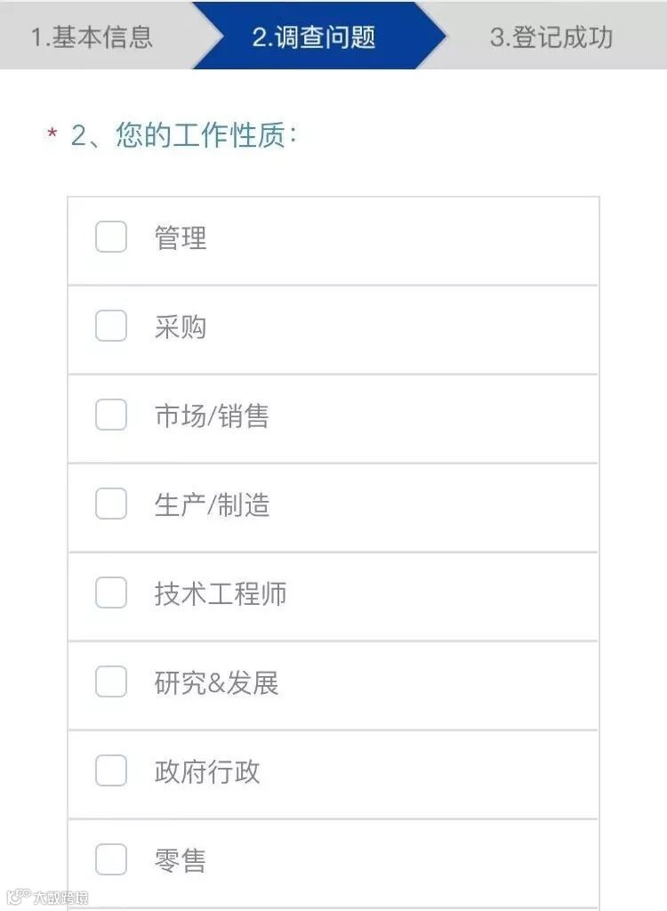Tick the 零售 checkbox
Screen dimensions: 667x911
(111, 860)
